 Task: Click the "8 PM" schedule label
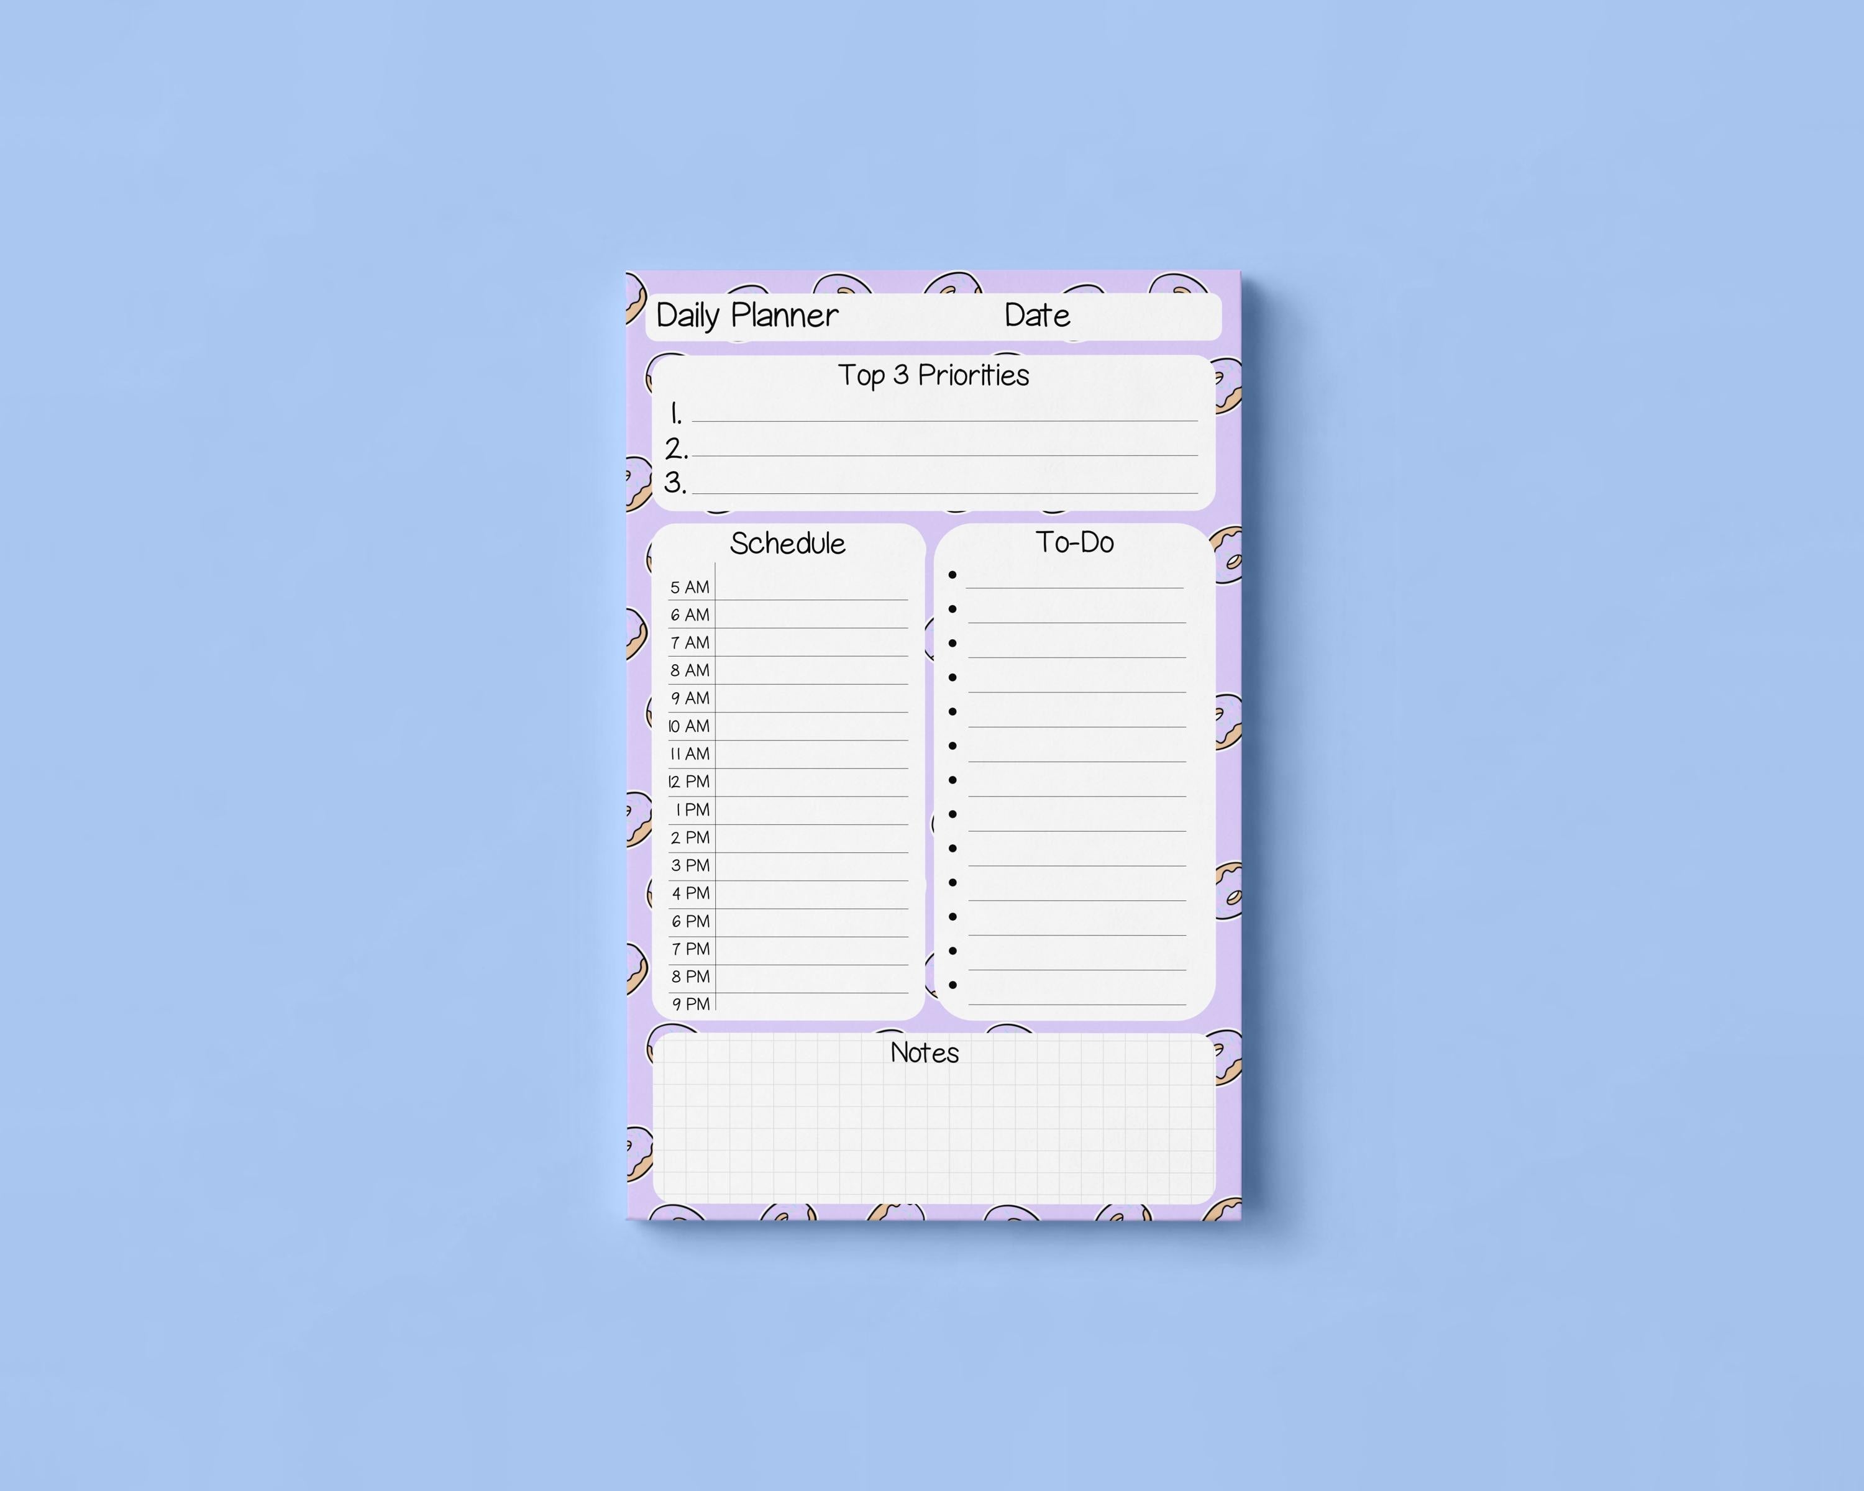(690, 977)
